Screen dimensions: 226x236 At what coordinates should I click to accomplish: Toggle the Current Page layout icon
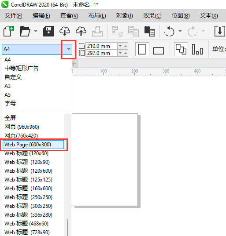pyautogui.click(x=197, y=49)
